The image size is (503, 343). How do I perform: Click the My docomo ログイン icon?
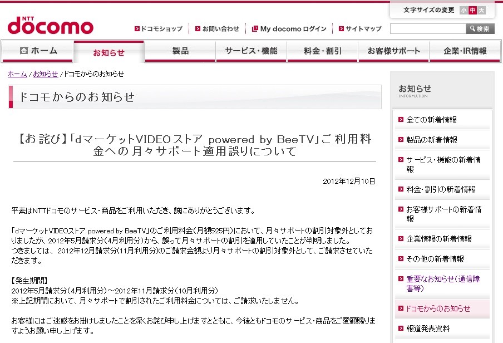coord(255,29)
